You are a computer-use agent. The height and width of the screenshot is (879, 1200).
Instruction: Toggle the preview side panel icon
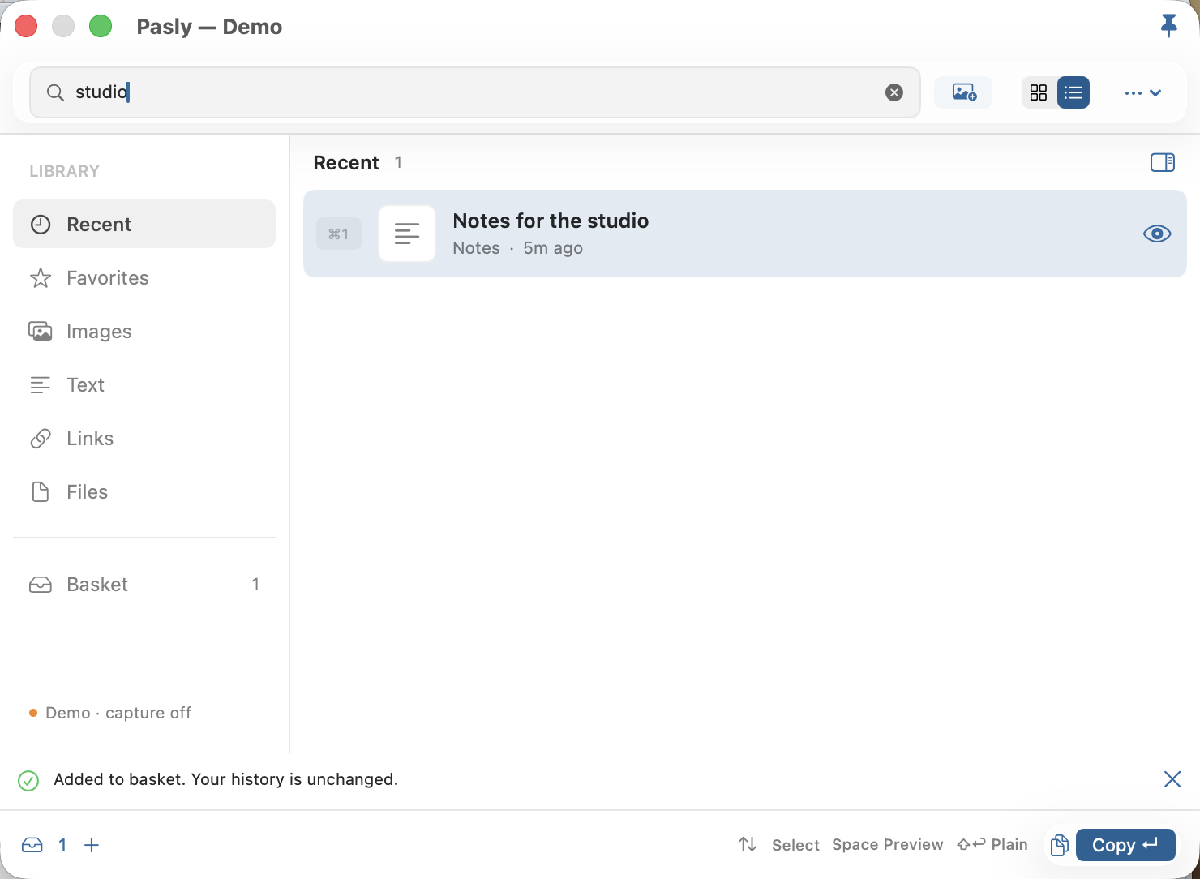tap(1163, 162)
